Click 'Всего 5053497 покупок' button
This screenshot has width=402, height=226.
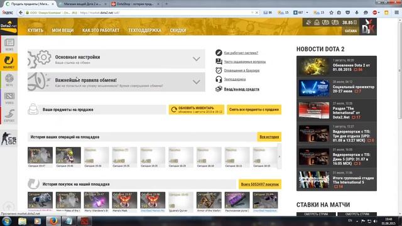point(260,184)
